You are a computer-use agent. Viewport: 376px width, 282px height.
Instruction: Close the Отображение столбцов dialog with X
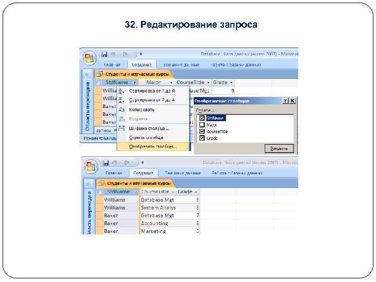pyautogui.click(x=292, y=101)
